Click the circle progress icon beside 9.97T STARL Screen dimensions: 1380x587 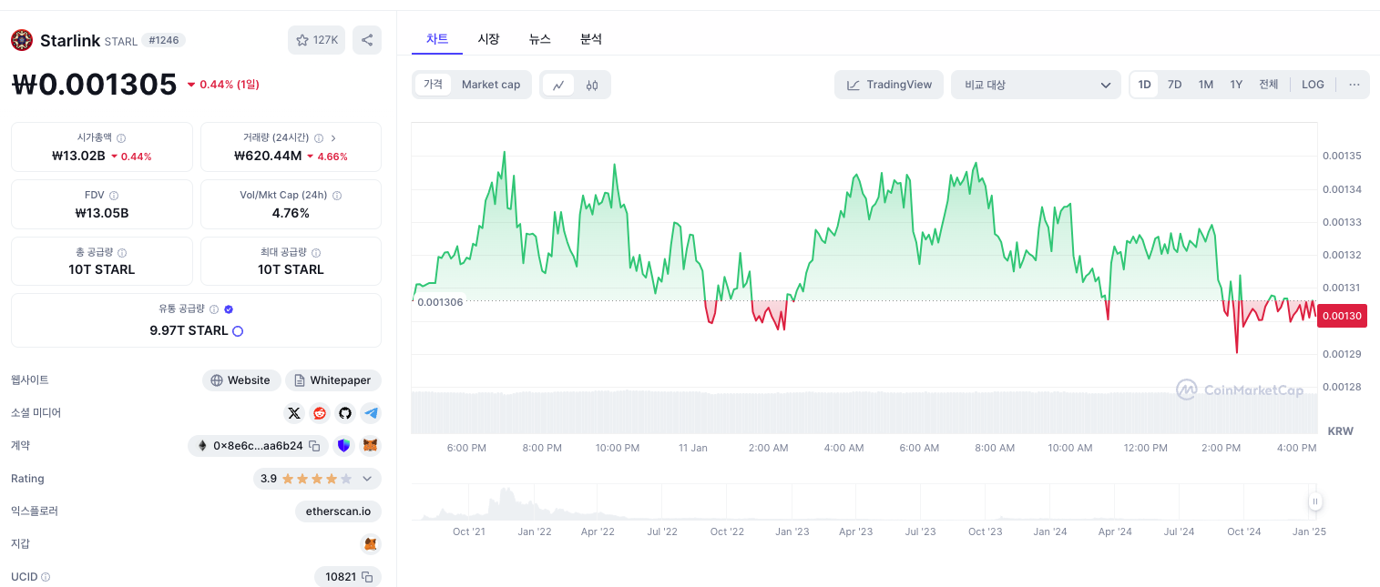[238, 331]
